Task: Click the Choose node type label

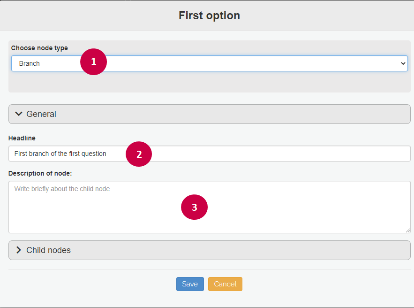Action: click(39, 48)
